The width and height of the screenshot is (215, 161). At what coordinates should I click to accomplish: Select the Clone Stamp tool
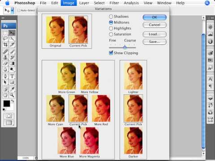[5, 58]
